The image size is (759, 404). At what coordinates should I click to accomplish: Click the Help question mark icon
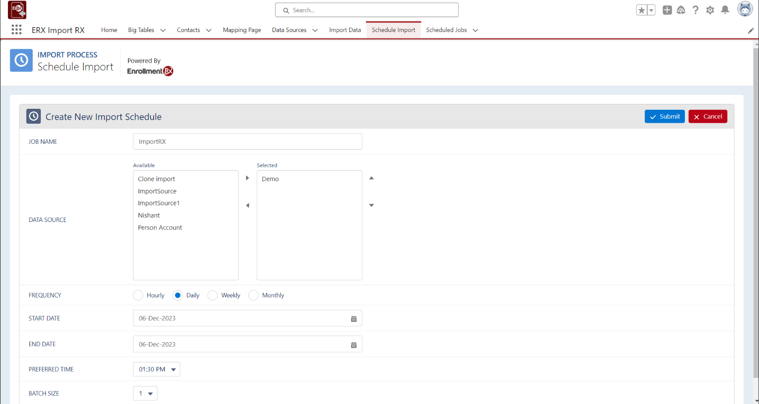coord(695,10)
